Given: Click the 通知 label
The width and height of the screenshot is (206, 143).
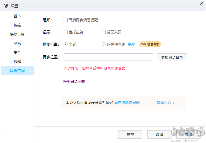Looking at the screenshot, I should [48, 20].
